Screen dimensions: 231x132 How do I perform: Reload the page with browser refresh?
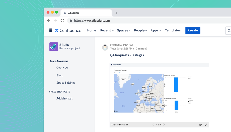point(62,20)
